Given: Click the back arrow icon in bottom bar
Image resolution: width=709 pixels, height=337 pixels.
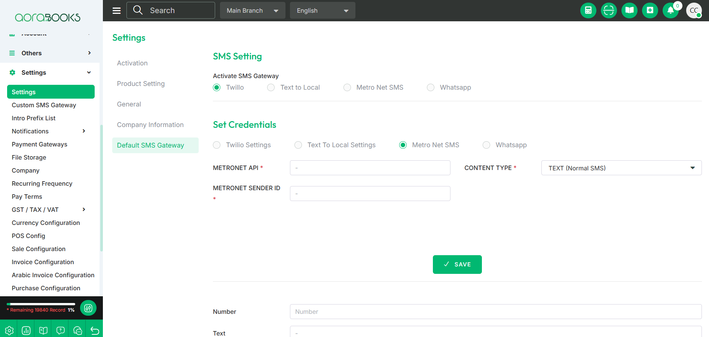Looking at the screenshot, I should 95,331.
